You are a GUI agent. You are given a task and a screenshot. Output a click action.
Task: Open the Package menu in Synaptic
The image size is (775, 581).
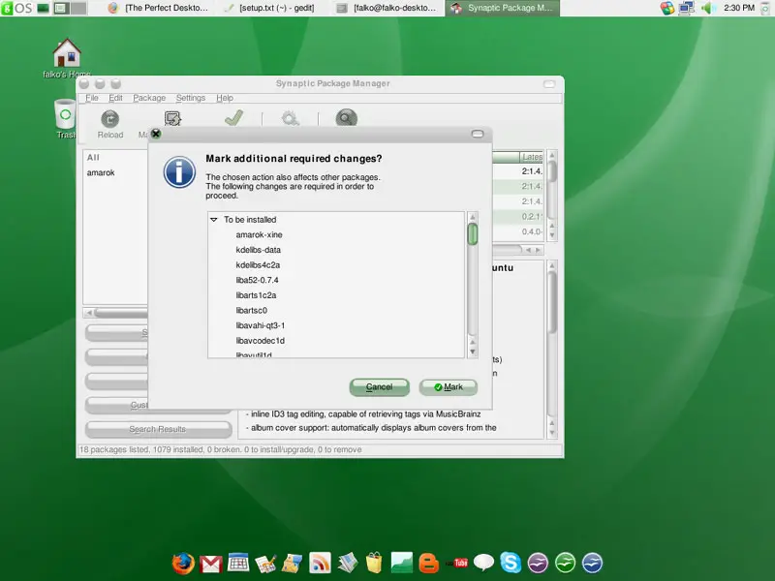point(149,98)
